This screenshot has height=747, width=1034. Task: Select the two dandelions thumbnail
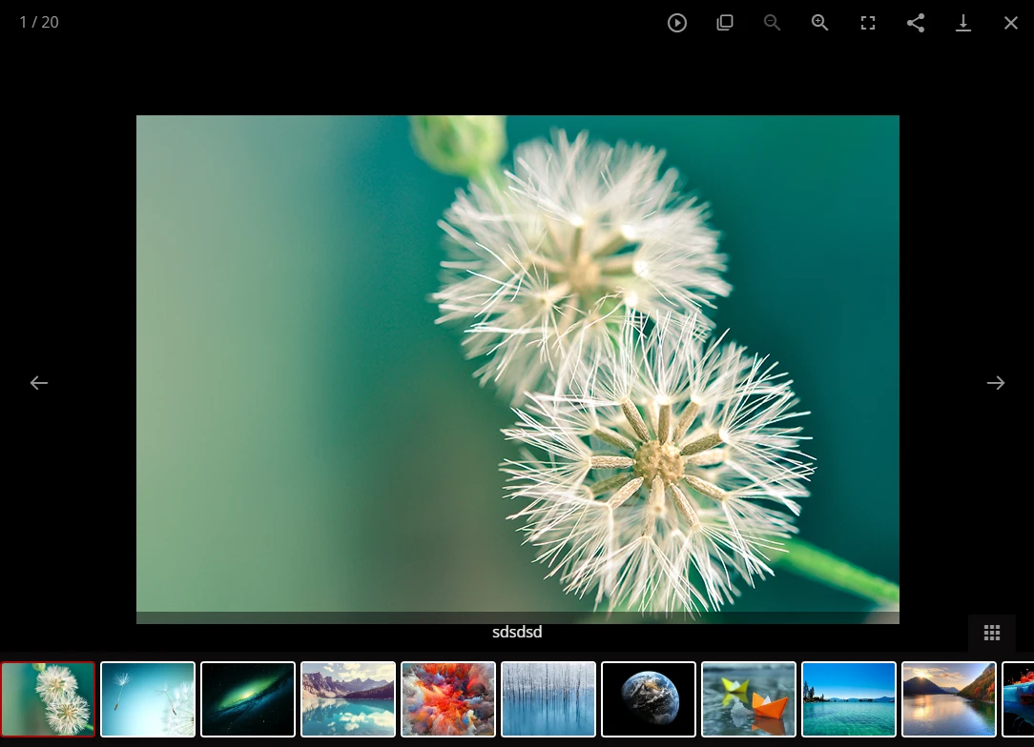click(x=48, y=699)
